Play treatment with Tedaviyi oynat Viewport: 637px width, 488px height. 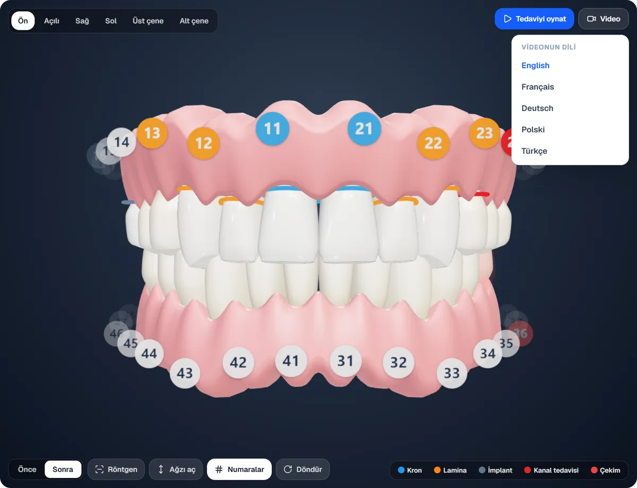pyautogui.click(x=535, y=19)
